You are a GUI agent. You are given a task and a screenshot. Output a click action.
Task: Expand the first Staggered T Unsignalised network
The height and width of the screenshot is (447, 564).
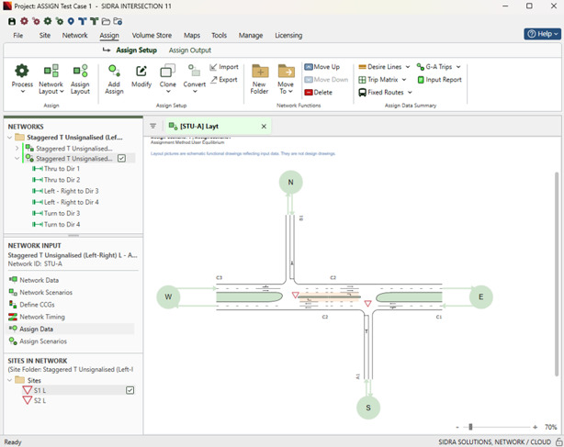pyautogui.click(x=17, y=148)
